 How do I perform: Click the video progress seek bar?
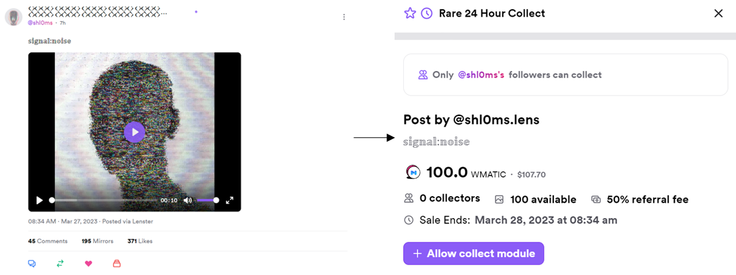click(x=103, y=200)
